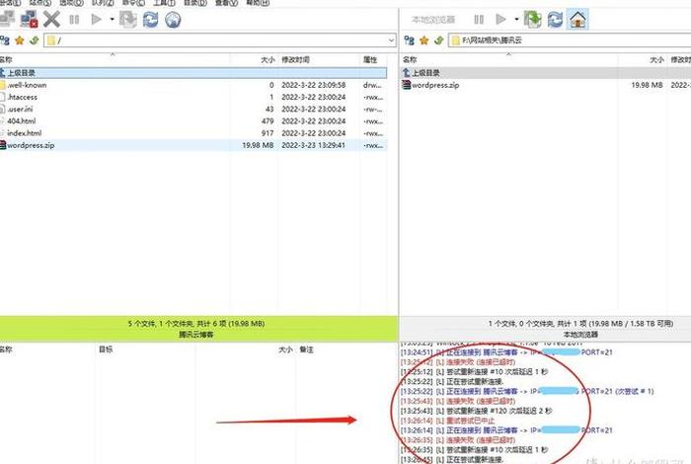Click the [13:25:43] retry #120 log line

coord(476,411)
